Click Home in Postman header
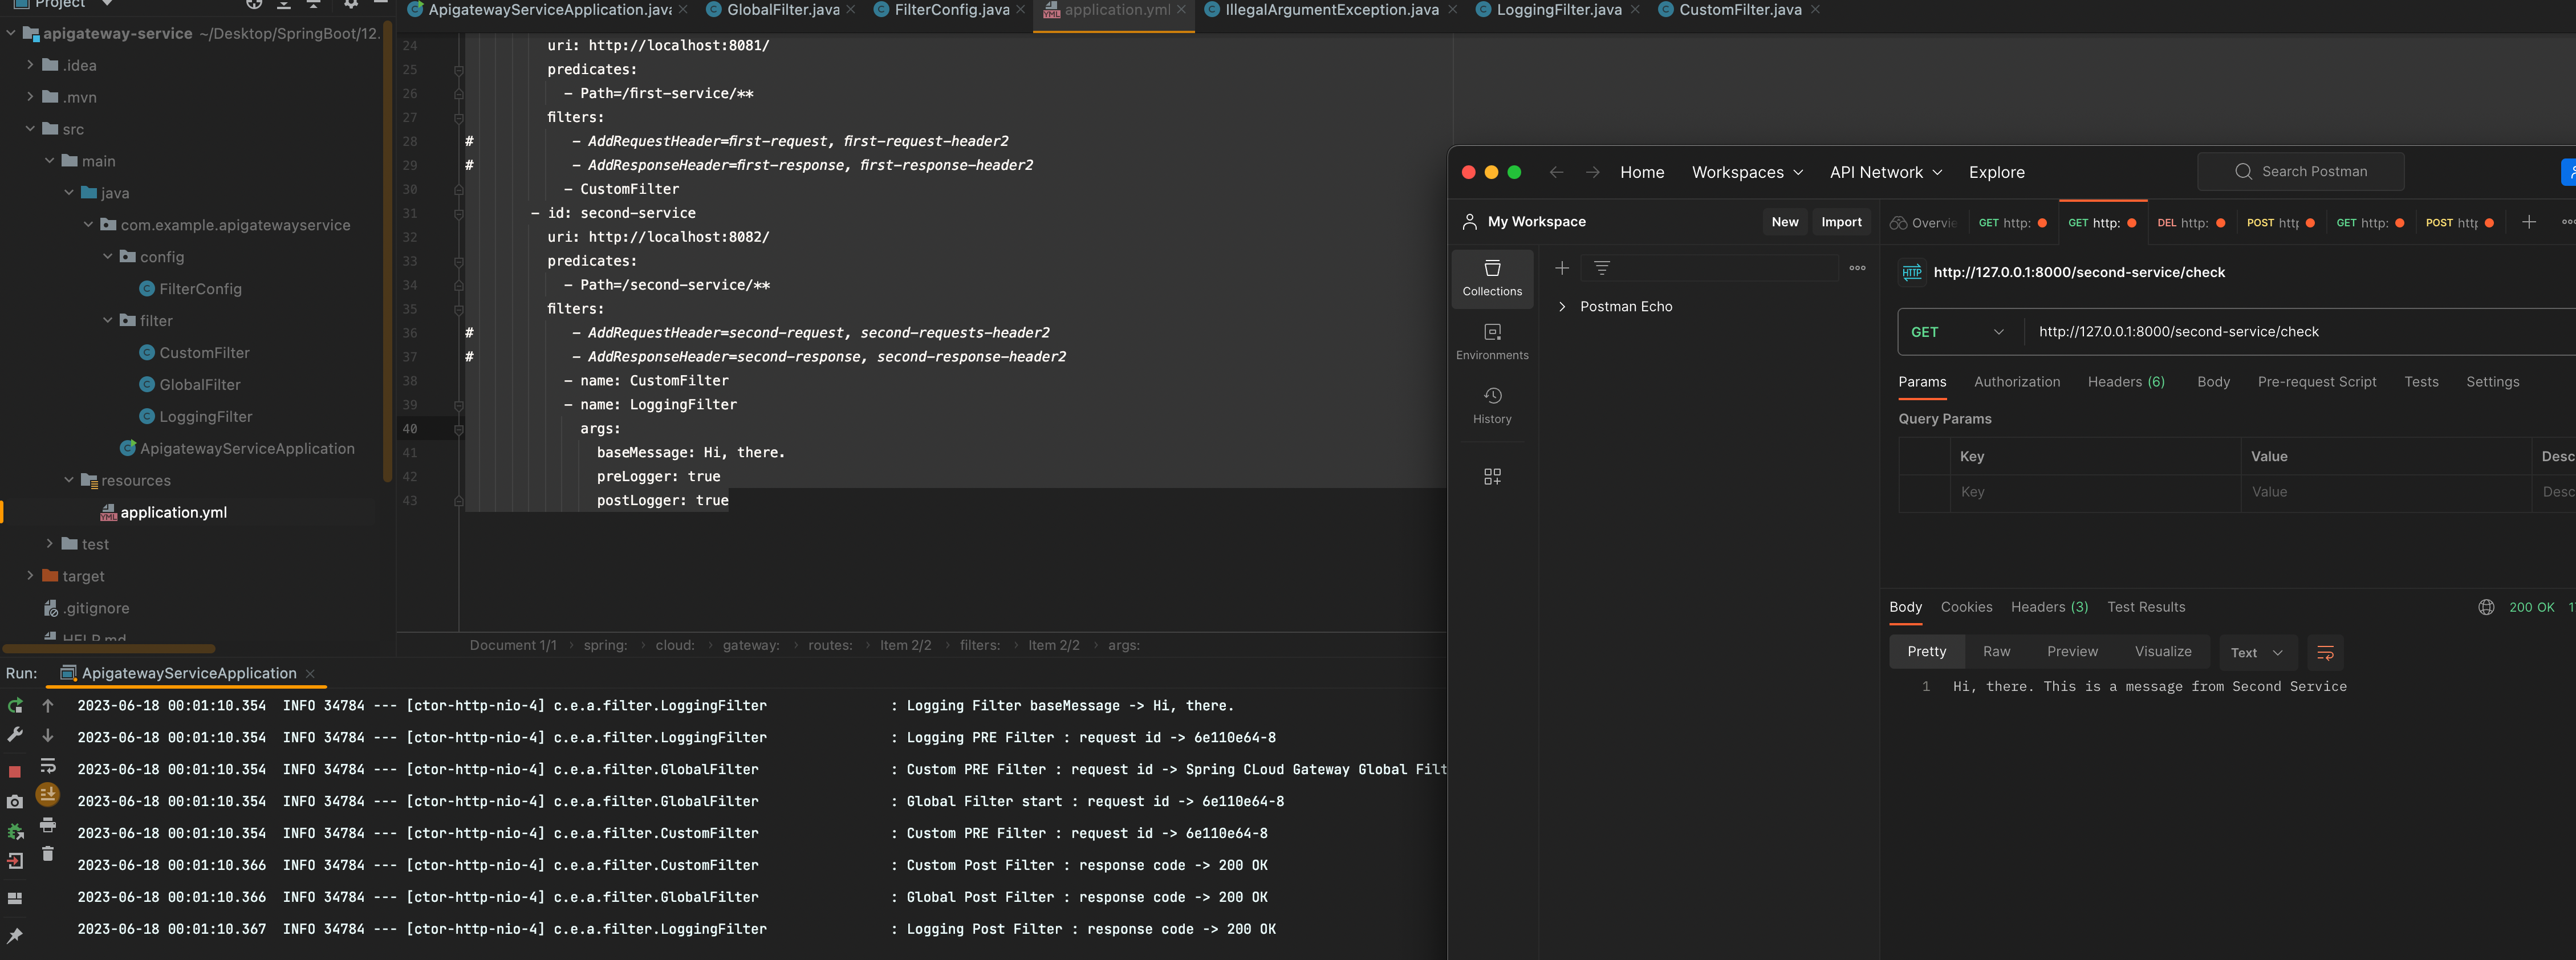 (1642, 173)
